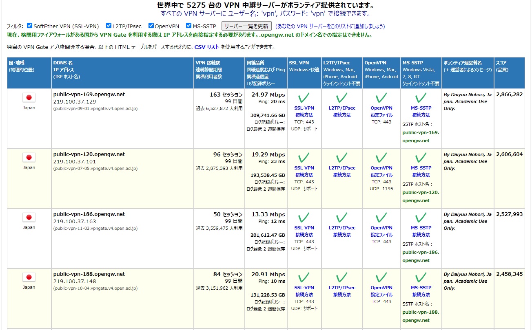Click score value 2,458,345
Image resolution: width=532 pixels, height=330 pixels.
tap(509, 274)
